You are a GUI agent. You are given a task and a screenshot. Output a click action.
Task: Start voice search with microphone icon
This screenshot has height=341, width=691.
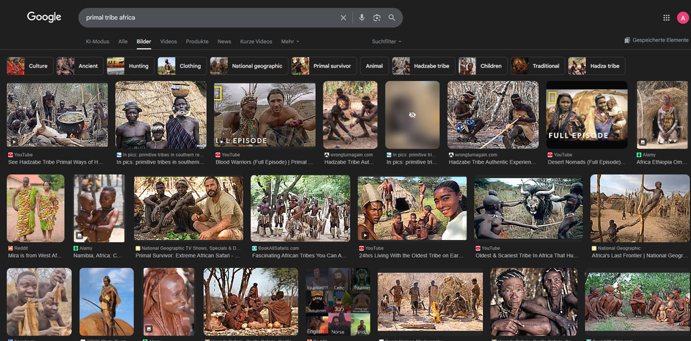pos(362,18)
